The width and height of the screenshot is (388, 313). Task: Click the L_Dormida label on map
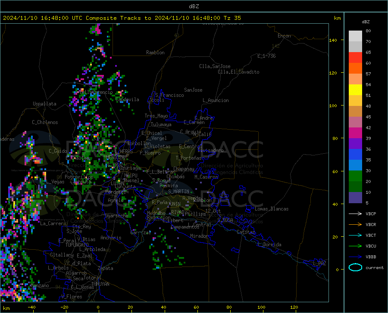click(269, 245)
